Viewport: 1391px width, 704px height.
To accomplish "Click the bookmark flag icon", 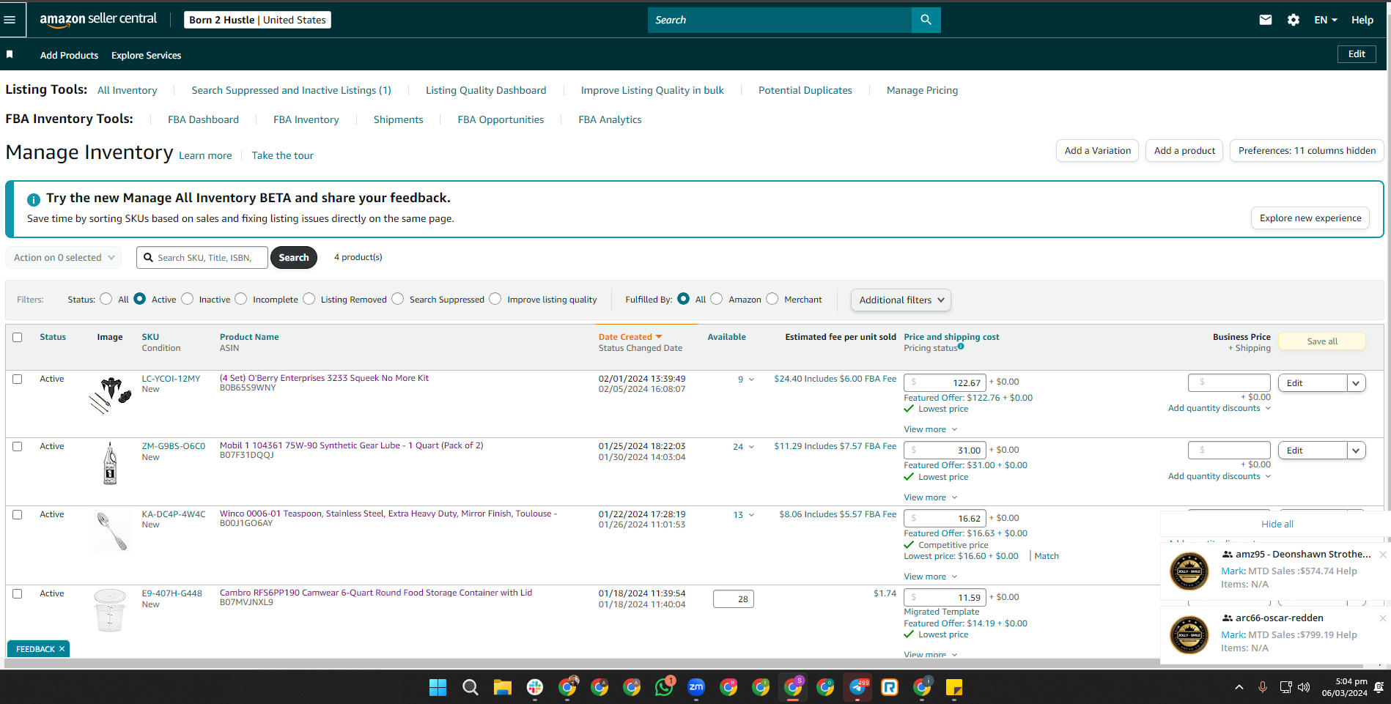I will click(10, 54).
